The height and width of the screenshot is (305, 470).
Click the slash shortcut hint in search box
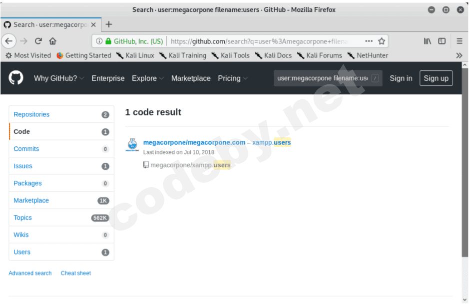tap(375, 78)
